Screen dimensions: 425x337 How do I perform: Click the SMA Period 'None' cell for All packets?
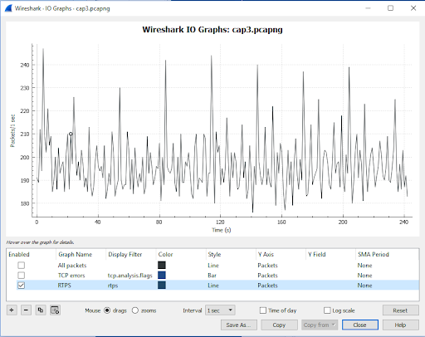(364, 266)
